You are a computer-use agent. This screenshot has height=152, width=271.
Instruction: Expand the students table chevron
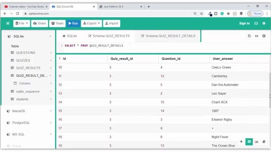point(51,99)
